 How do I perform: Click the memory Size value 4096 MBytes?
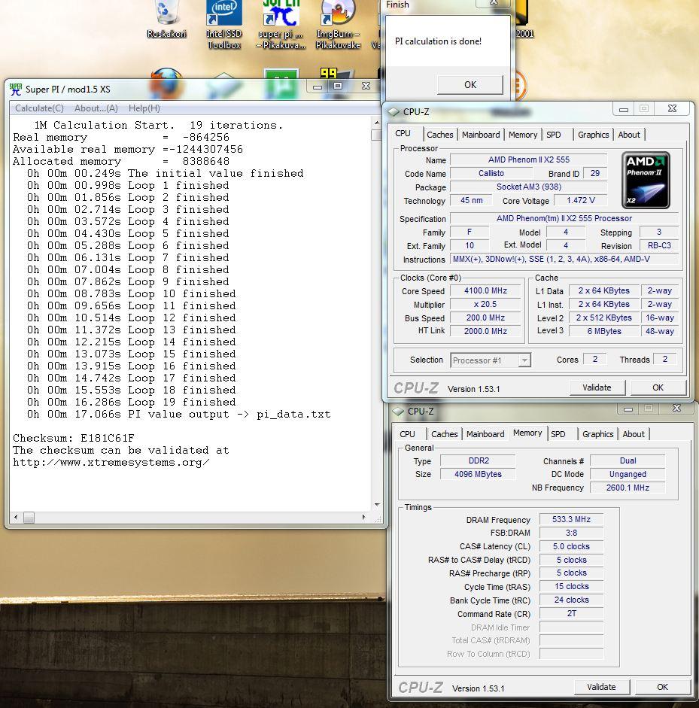pyautogui.click(x=478, y=474)
